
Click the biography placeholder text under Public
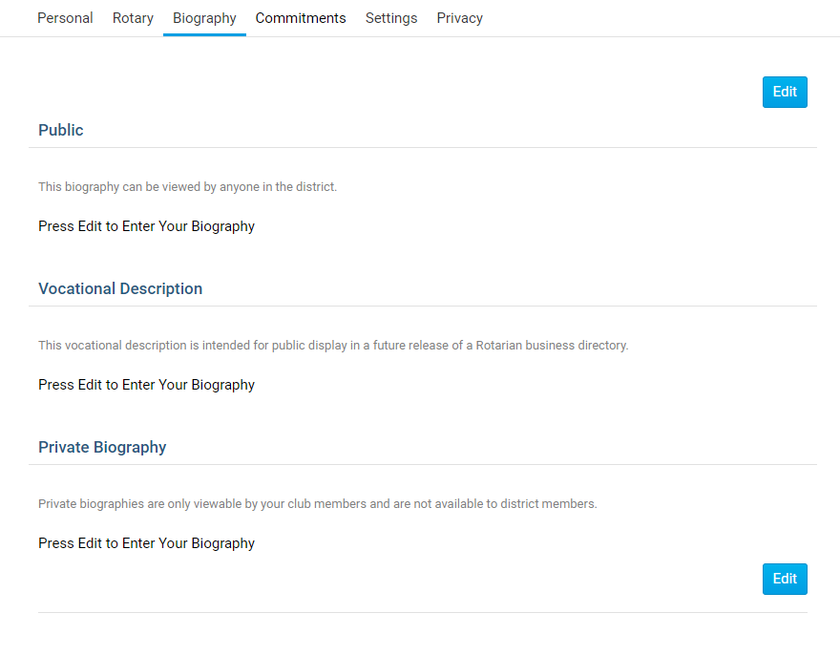pyautogui.click(x=146, y=226)
